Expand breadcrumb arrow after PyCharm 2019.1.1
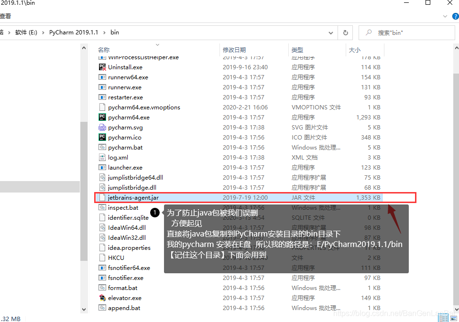Screen dimensions: 459x322 pyautogui.click(x=104, y=32)
